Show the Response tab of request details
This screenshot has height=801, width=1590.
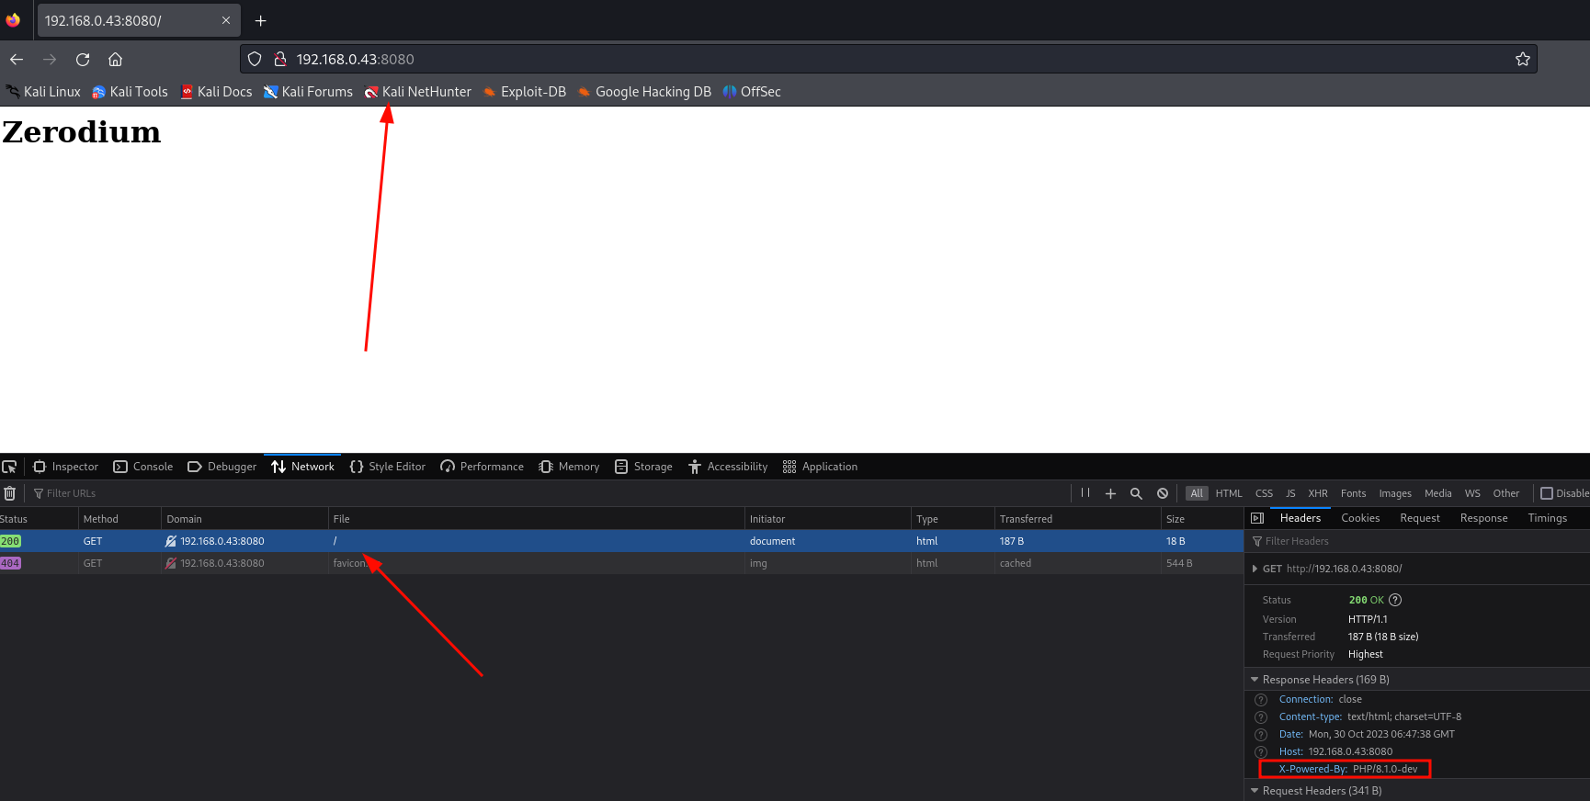click(x=1483, y=518)
